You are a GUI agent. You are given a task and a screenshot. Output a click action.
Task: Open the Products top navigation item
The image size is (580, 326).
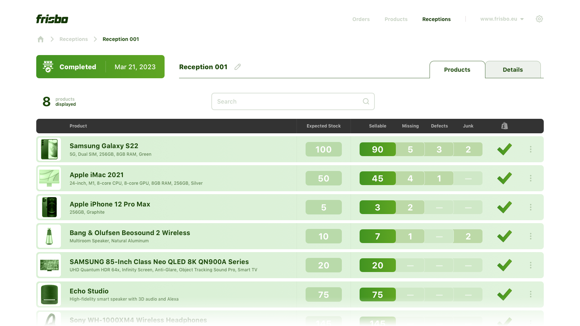(396, 19)
